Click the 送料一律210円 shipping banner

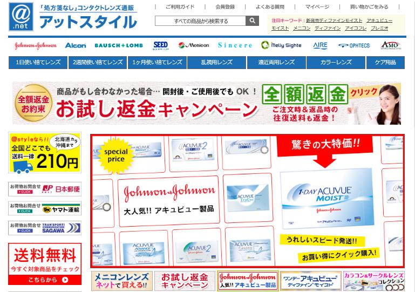(45, 153)
